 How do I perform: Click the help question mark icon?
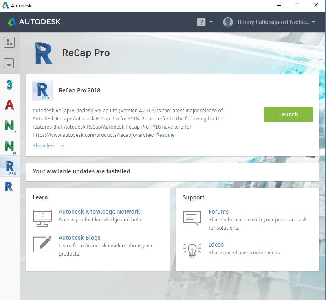click(201, 22)
